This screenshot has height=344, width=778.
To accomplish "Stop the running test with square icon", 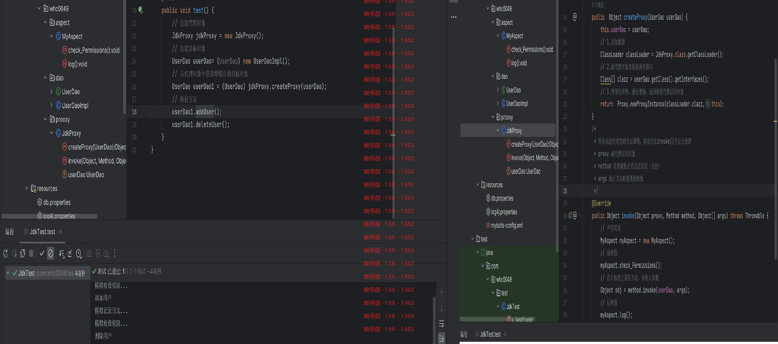I will point(31,253).
